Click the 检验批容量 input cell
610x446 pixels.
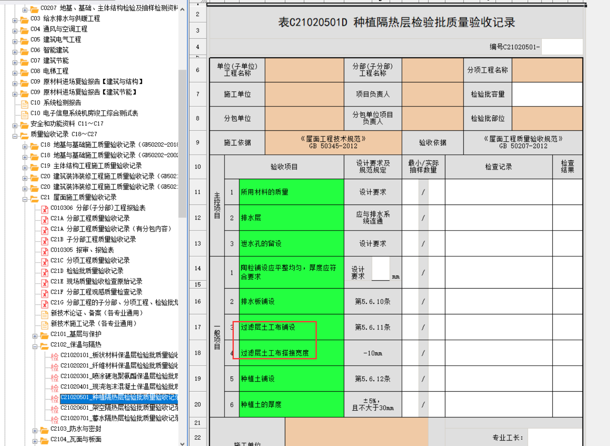point(547,94)
